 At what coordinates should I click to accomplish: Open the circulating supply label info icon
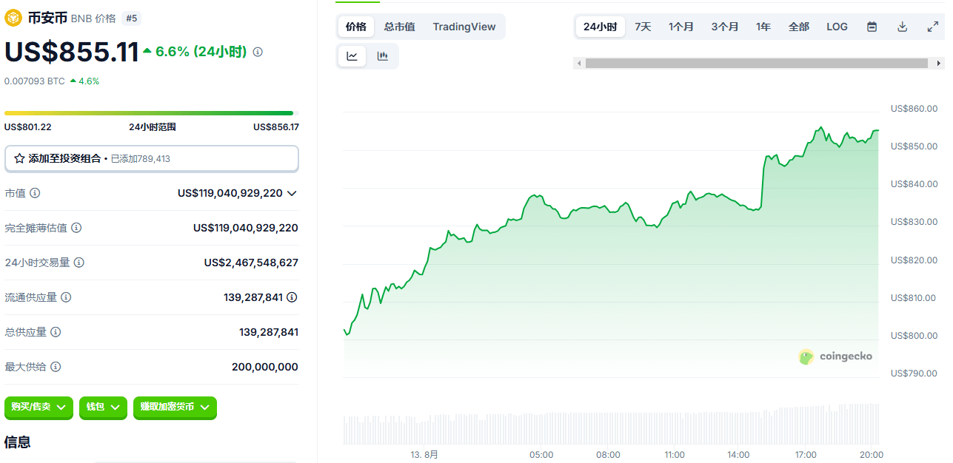point(66,297)
